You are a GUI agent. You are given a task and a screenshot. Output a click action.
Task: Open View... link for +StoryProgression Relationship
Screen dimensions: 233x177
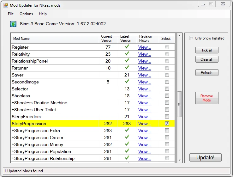click(145, 159)
